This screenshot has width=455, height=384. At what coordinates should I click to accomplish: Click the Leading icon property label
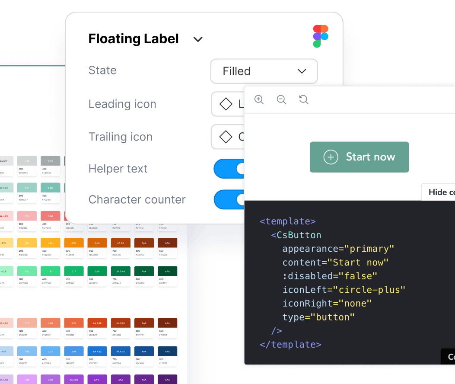point(122,104)
